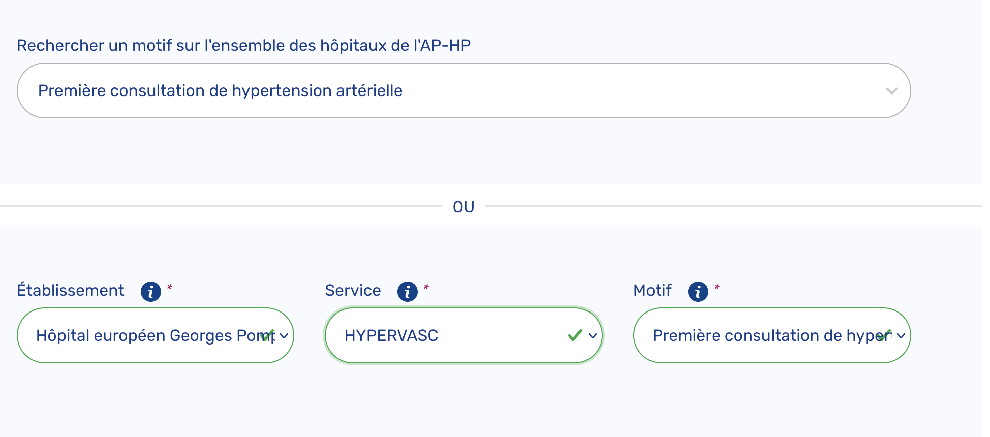Click the green checkmark in Établissement field
Image resolution: width=990 pixels, height=437 pixels.
click(267, 335)
